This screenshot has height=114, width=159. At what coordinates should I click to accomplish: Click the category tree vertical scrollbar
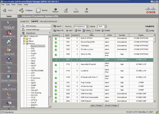coord(50,71)
